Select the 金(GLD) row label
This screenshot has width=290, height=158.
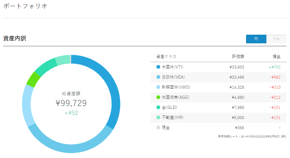[x=170, y=107]
